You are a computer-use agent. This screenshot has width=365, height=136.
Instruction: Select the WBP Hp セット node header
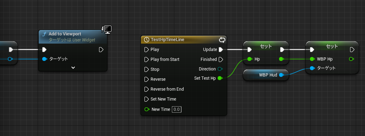[332, 46]
